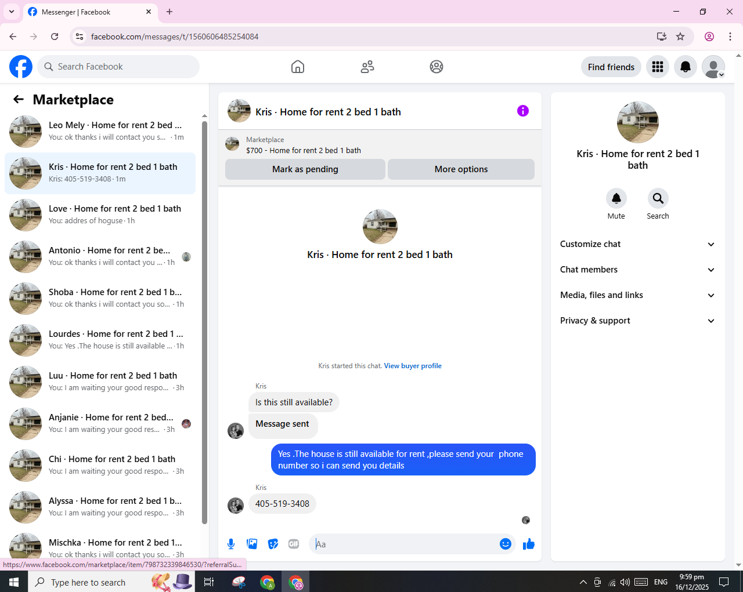Open the Home feed icon
This screenshot has width=743, height=592.
pos(298,67)
